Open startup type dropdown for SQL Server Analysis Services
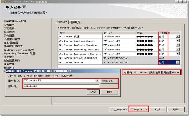This screenshot has height=116, width=189. click(177, 45)
